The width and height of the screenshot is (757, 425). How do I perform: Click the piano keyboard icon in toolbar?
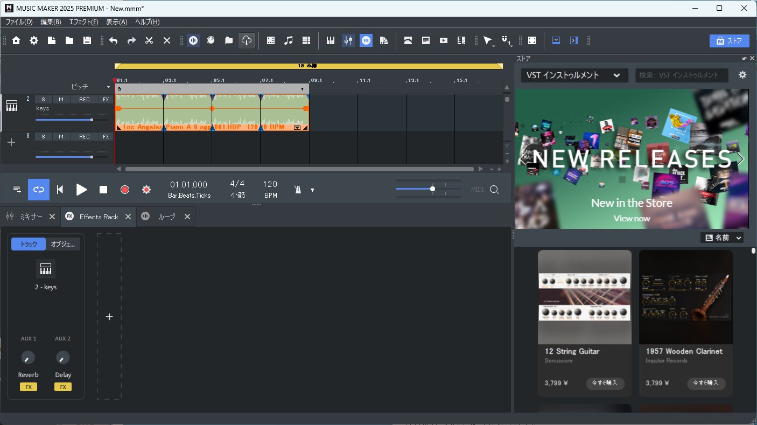(331, 40)
